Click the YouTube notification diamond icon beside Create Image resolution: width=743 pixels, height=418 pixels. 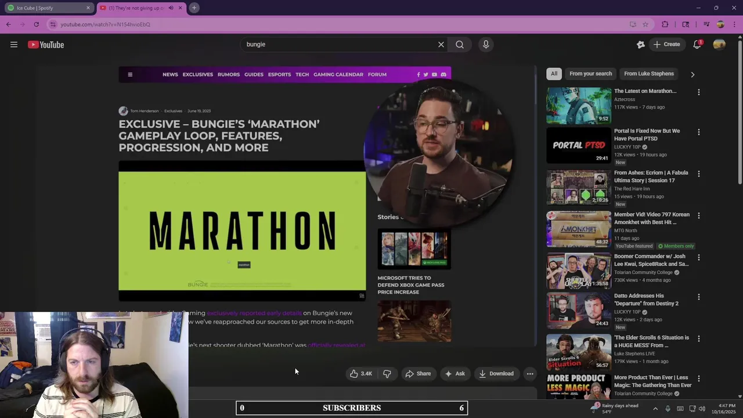641,44
